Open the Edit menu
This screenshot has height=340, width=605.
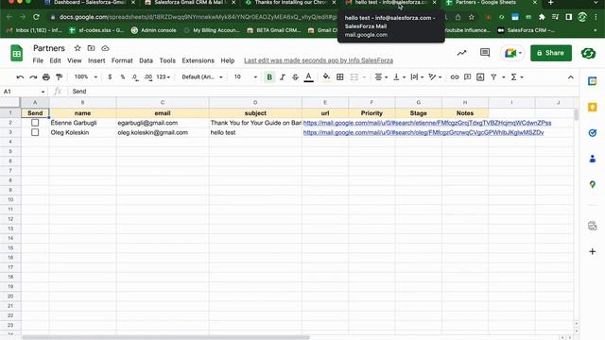tap(55, 60)
